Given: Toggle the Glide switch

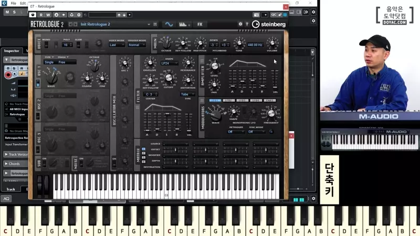Looking at the screenshot, I should pos(78,45).
